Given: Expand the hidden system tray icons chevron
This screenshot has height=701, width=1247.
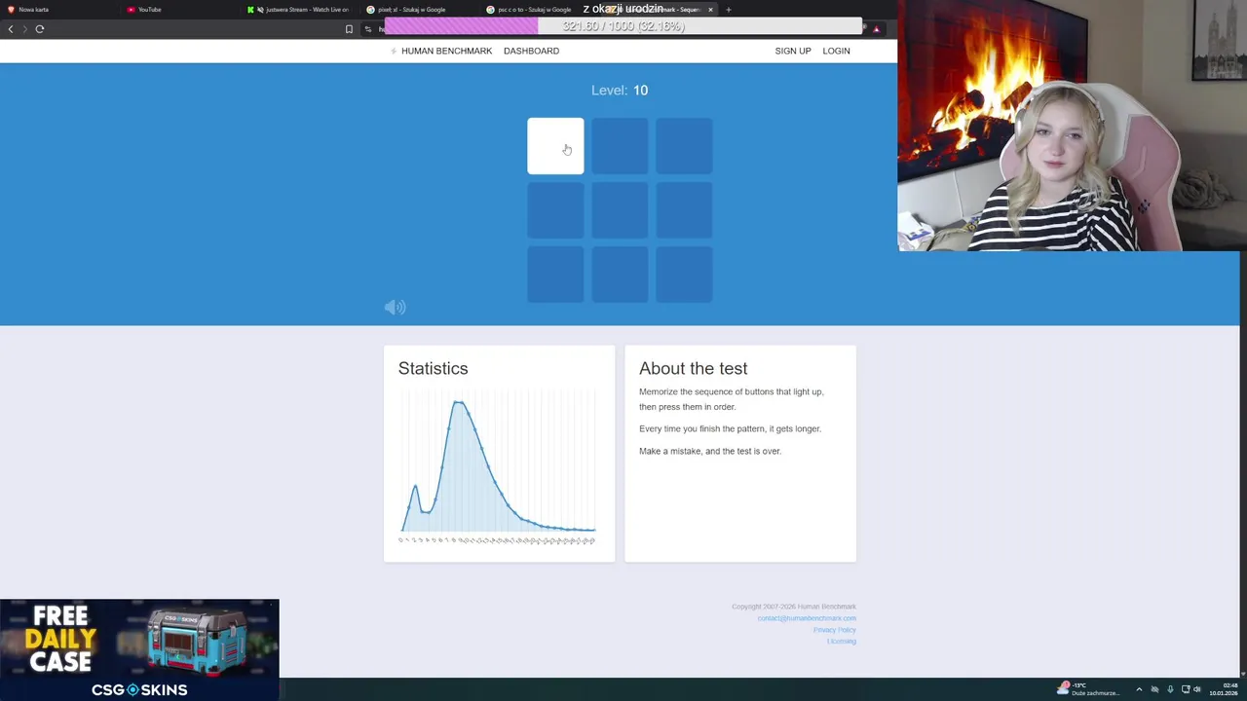Looking at the screenshot, I should coord(1139,689).
